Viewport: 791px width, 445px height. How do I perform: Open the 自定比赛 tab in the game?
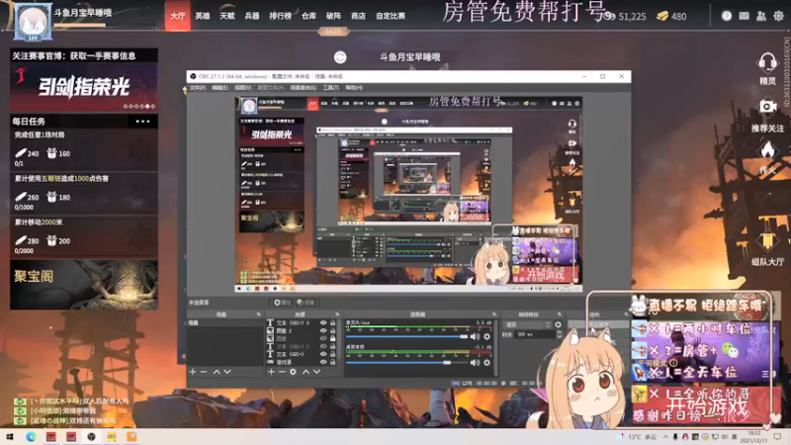391,16
